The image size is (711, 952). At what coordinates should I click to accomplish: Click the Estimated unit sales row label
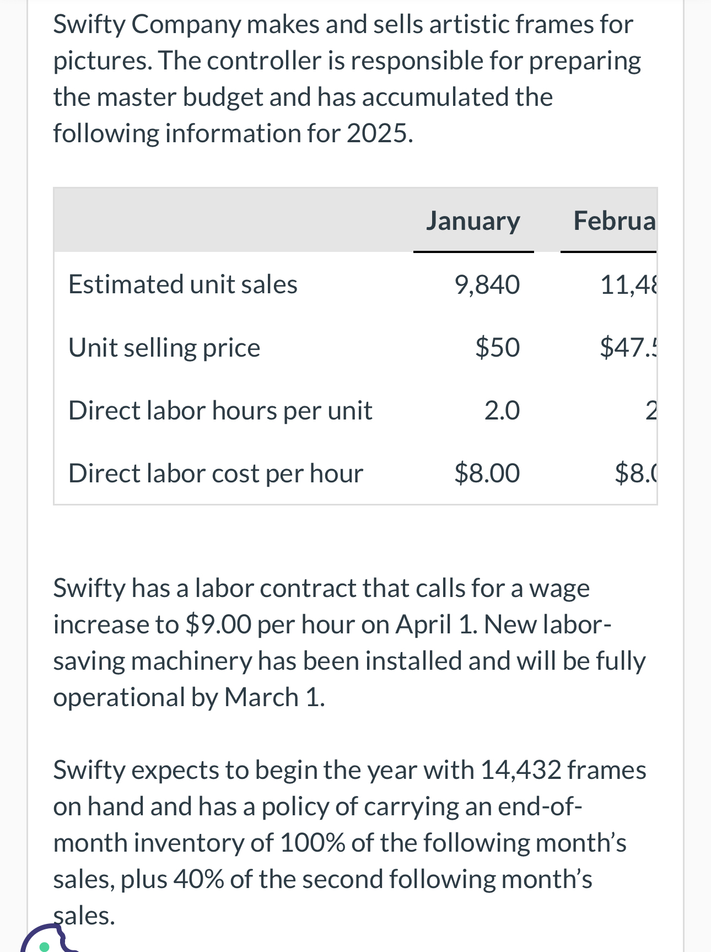coord(183,285)
